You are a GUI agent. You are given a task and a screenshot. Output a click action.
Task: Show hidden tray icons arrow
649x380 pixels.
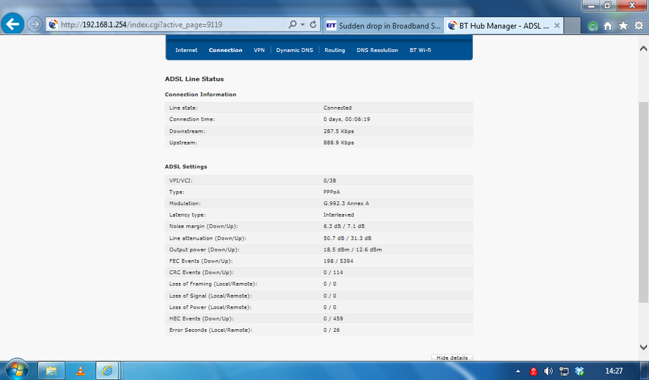point(518,371)
